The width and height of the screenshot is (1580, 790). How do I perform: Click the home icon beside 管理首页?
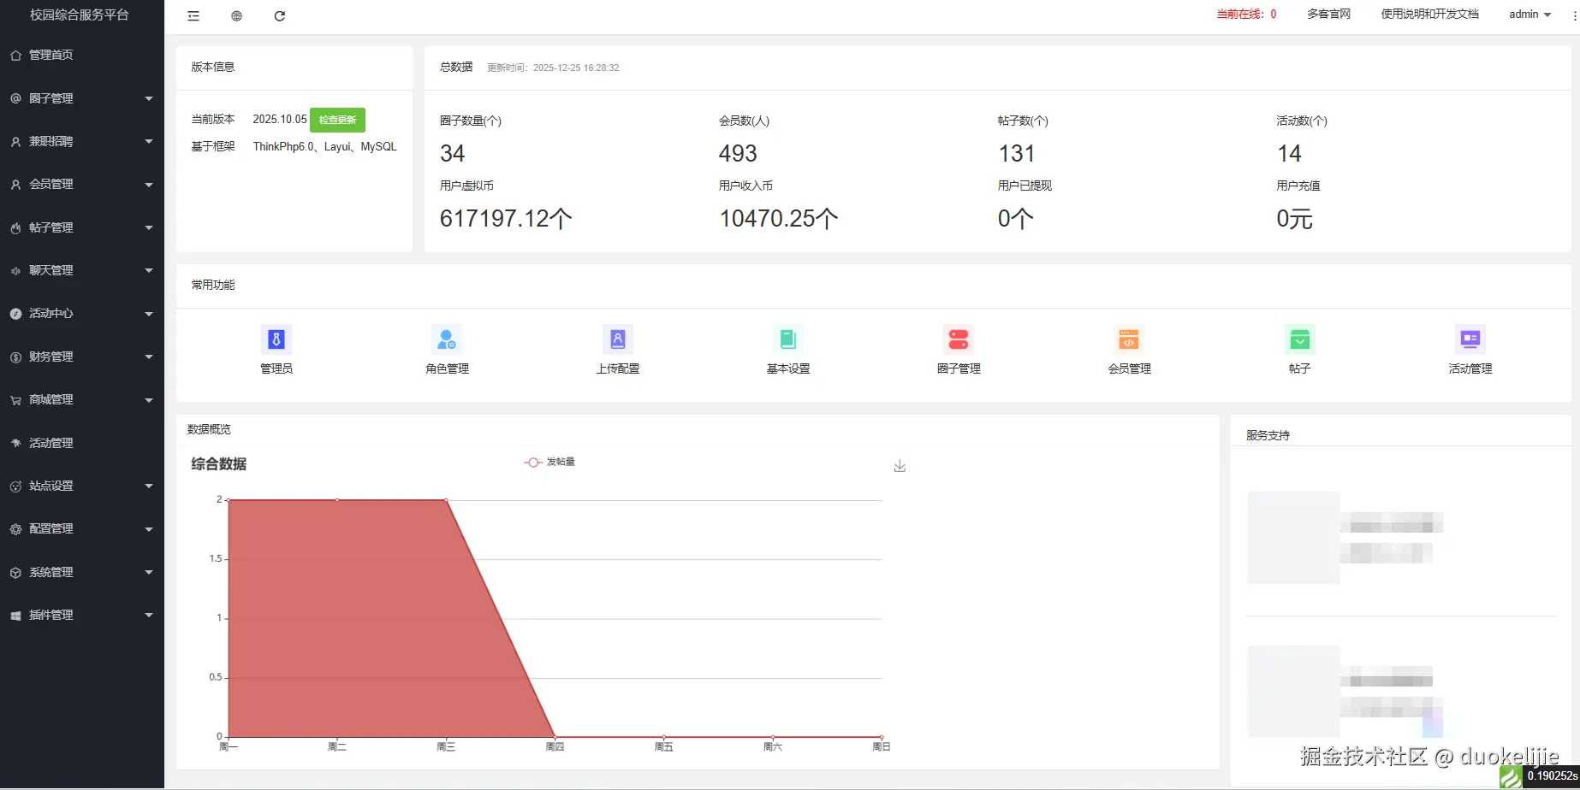[x=15, y=56]
